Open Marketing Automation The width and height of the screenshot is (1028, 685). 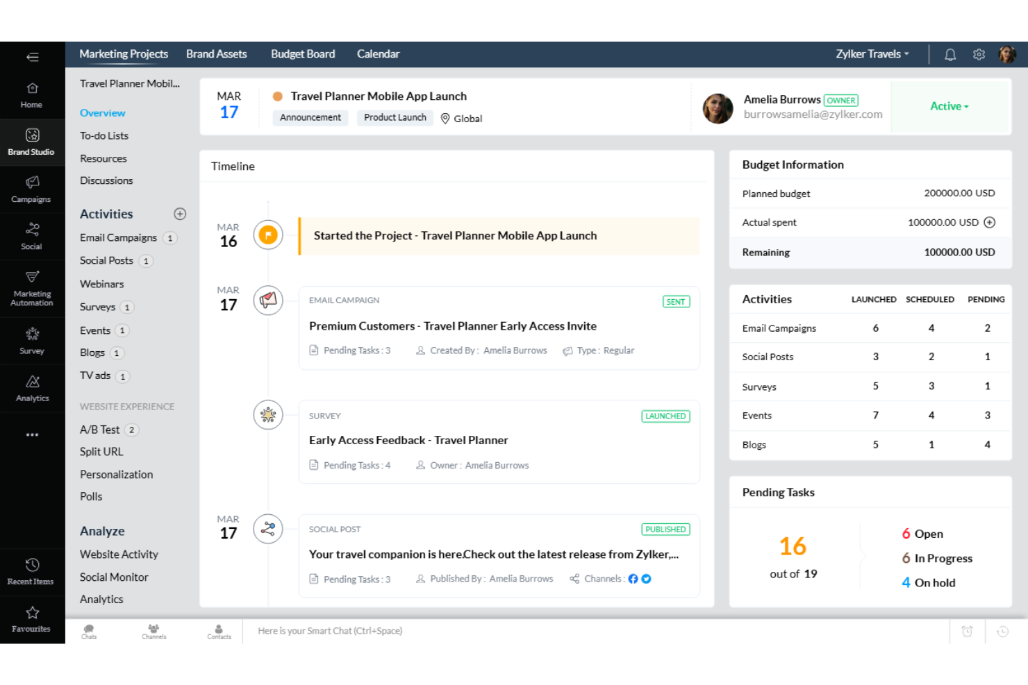click(31, 288)
